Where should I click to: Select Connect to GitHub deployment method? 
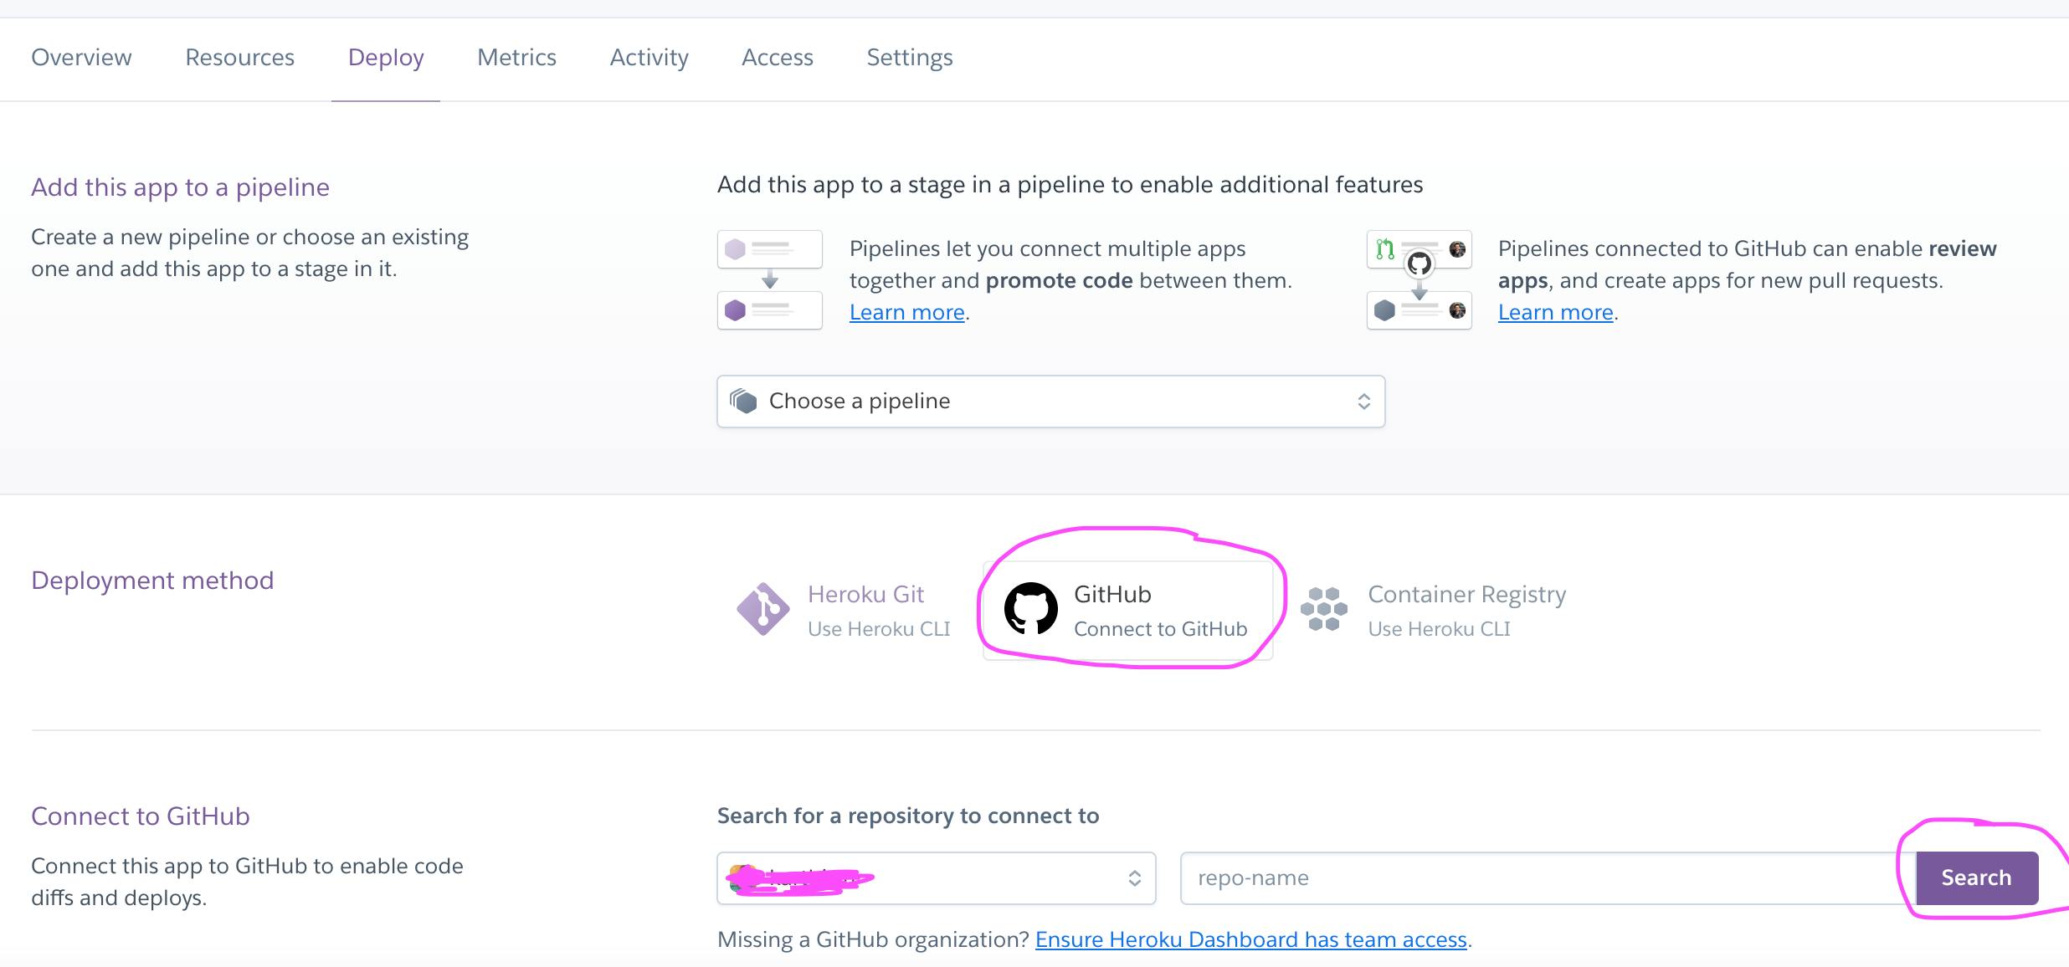click(1128, 611)
